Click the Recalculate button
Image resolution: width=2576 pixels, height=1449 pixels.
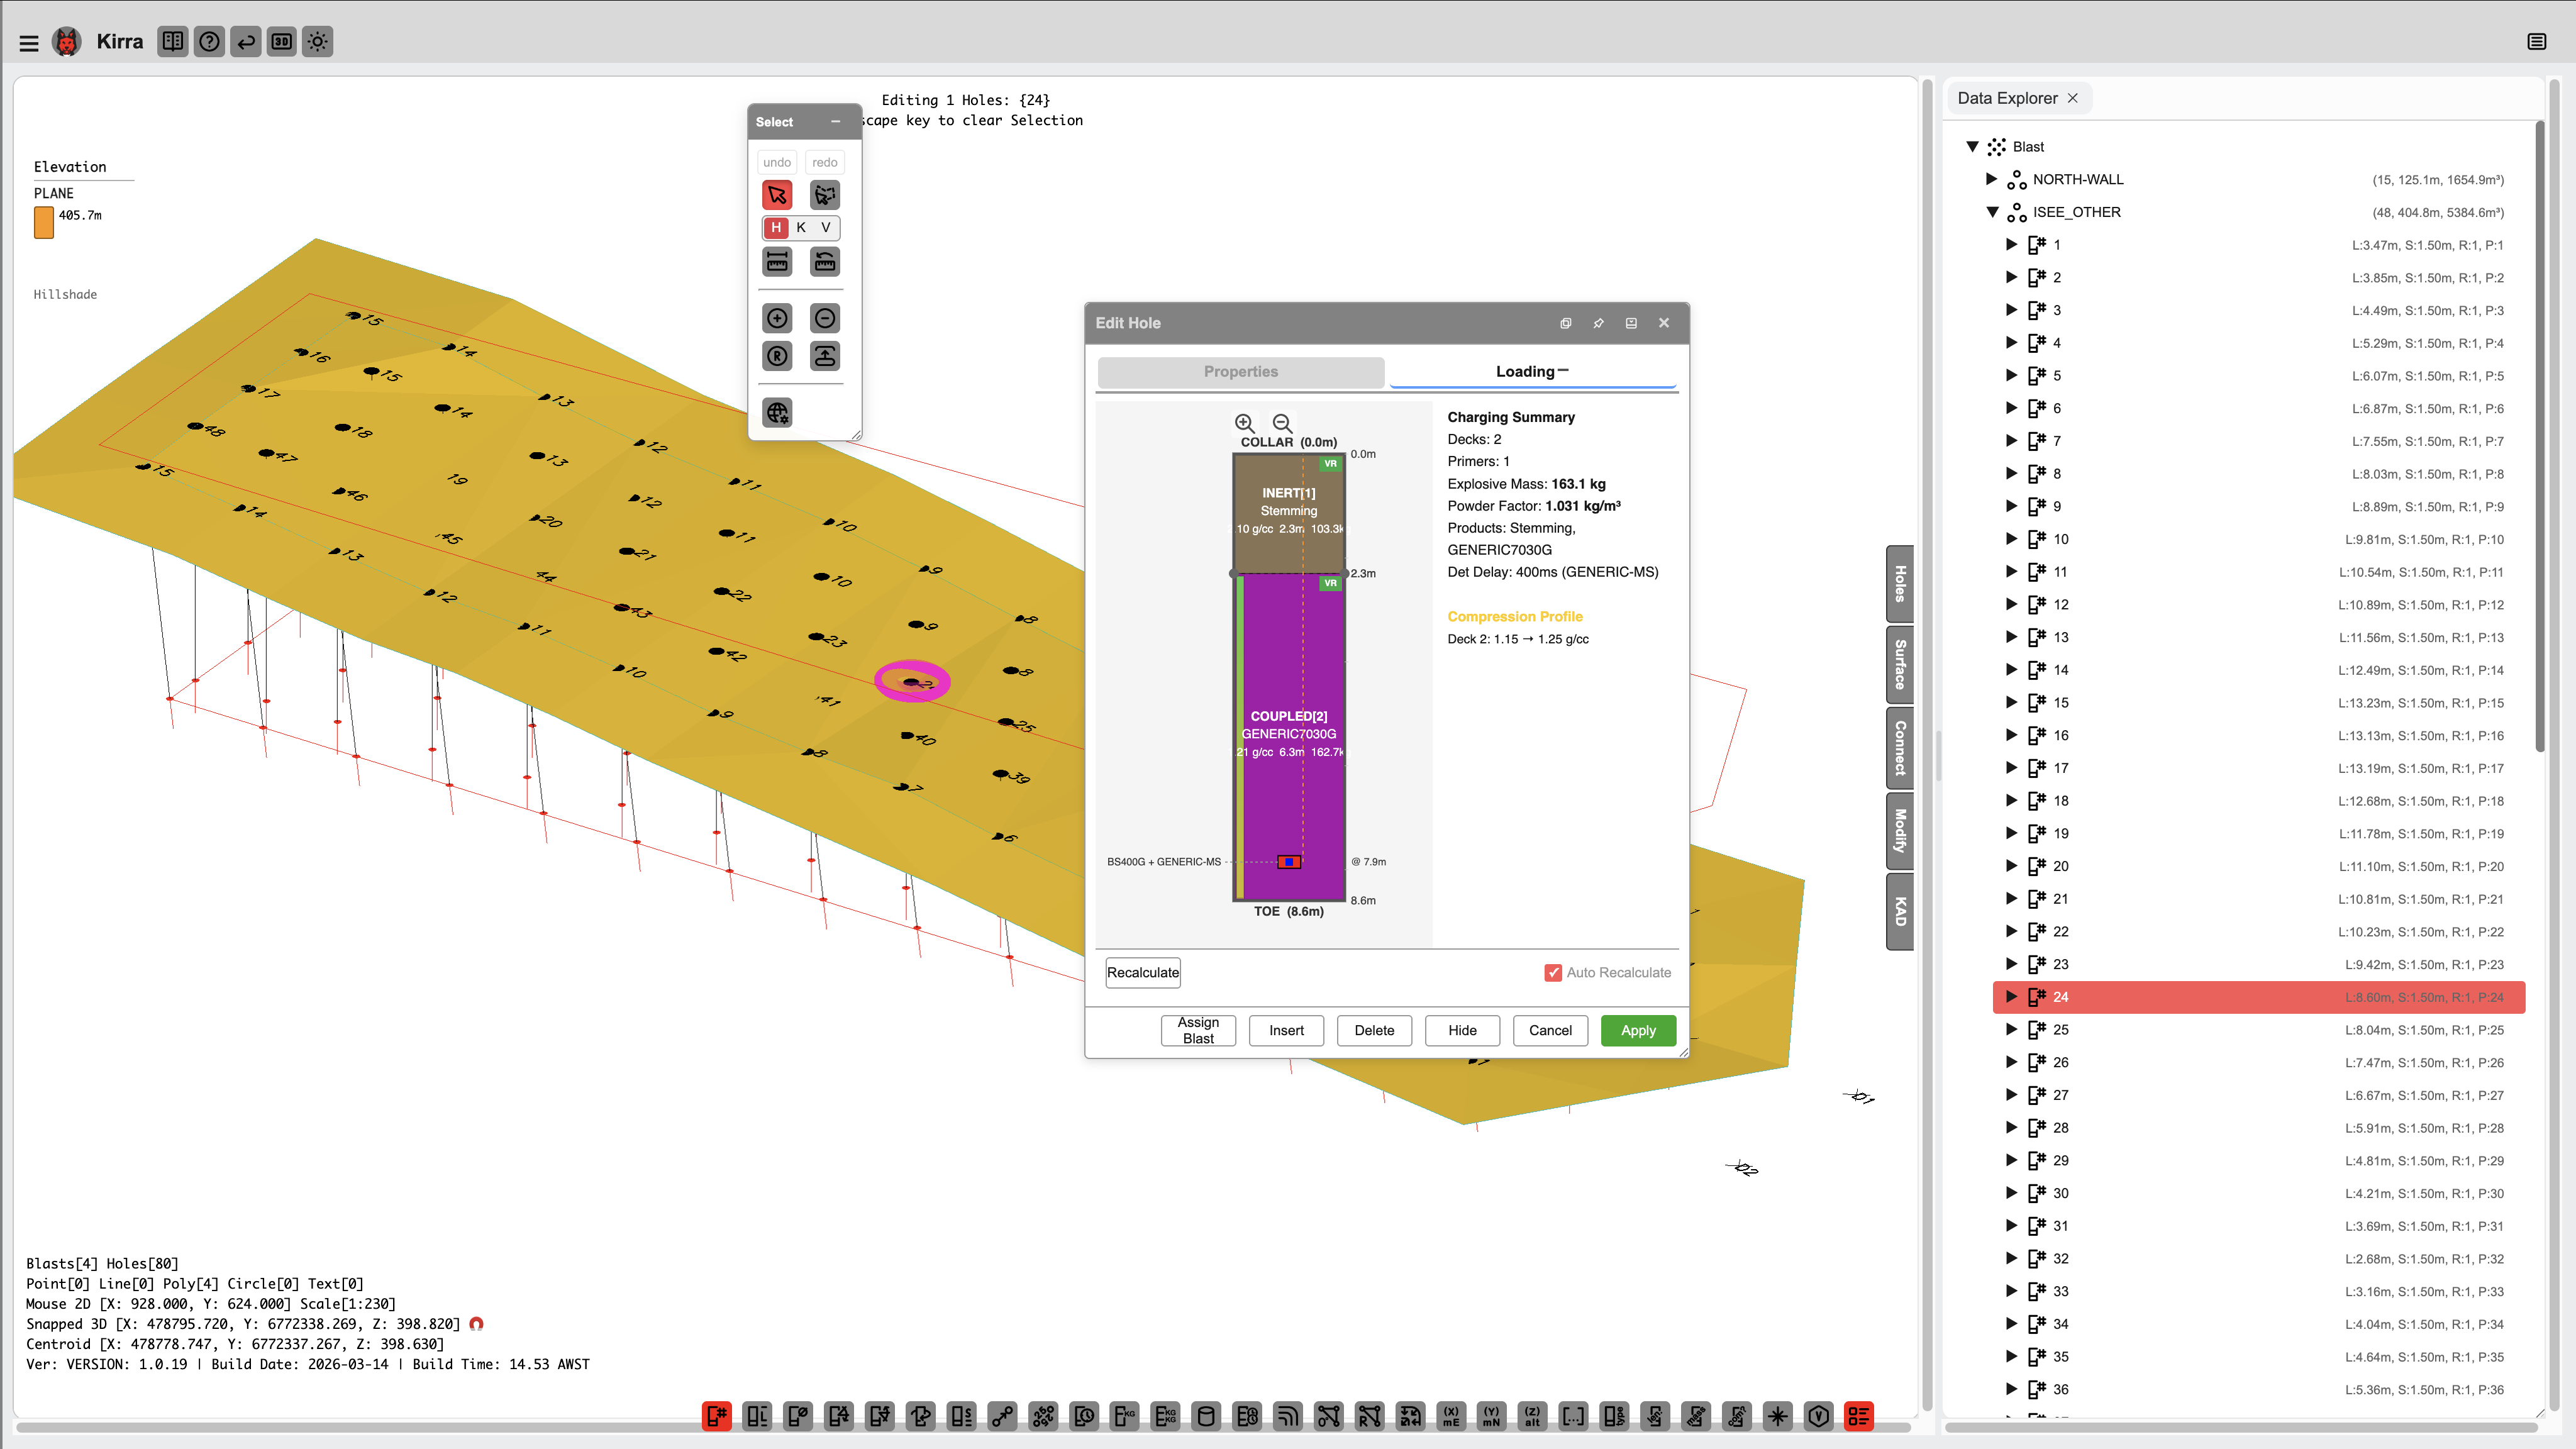[x=1142, y=973]
